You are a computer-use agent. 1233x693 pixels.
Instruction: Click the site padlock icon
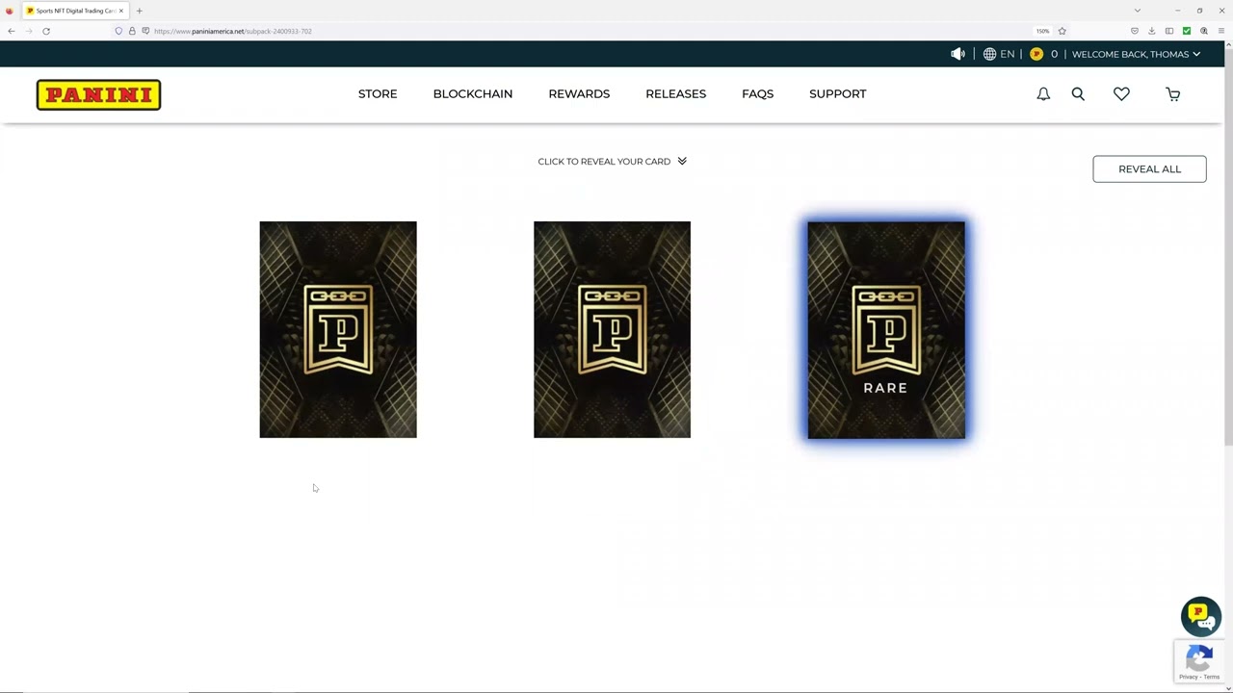click(x=132, y=31)
